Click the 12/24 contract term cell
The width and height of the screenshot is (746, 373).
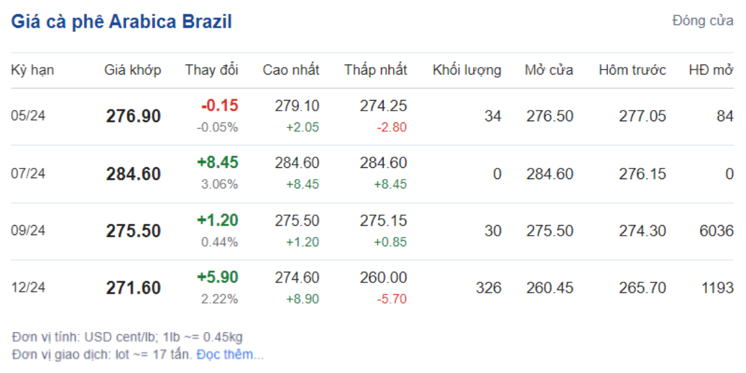pos(28,288)
